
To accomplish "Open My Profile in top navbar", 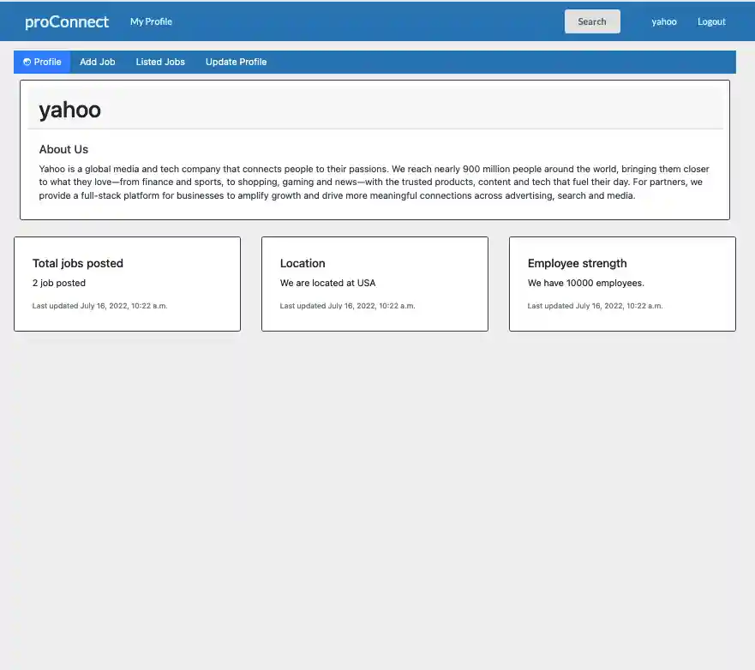I will 151,21.
